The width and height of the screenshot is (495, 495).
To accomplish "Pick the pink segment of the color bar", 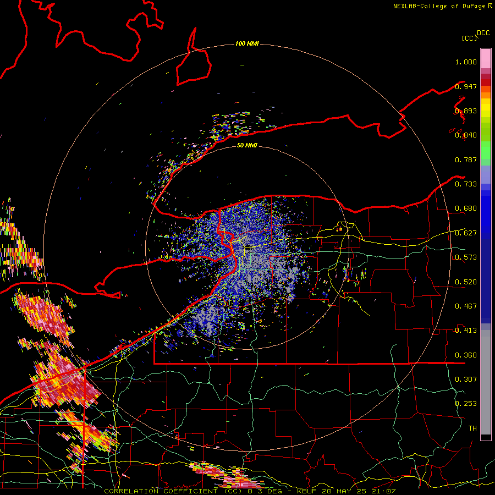I will [486, 59].
